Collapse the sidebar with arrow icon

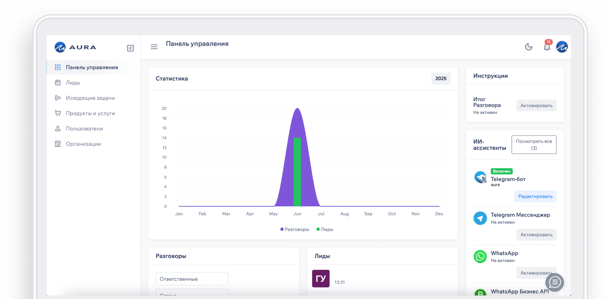[130, 48]
